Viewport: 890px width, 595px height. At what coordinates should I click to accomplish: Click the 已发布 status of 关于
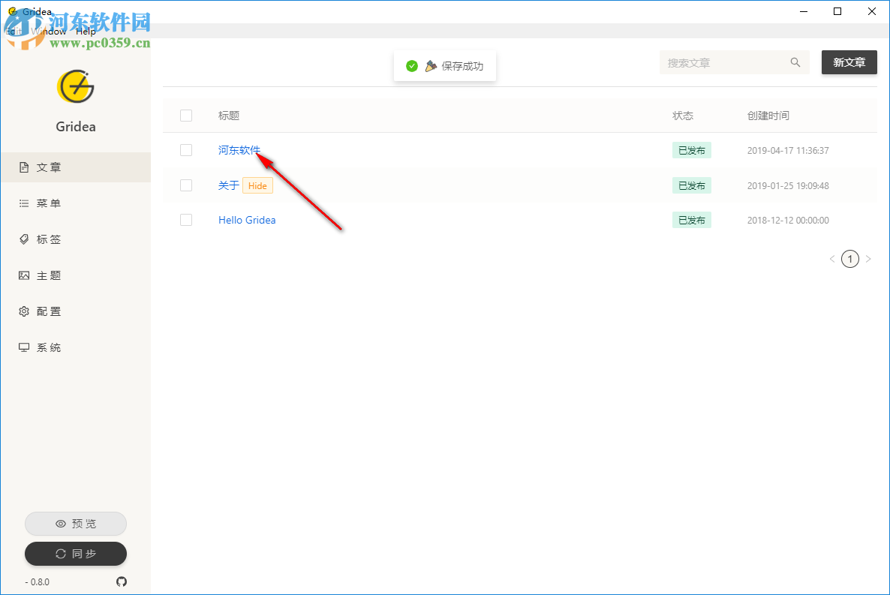pos(691,185)
